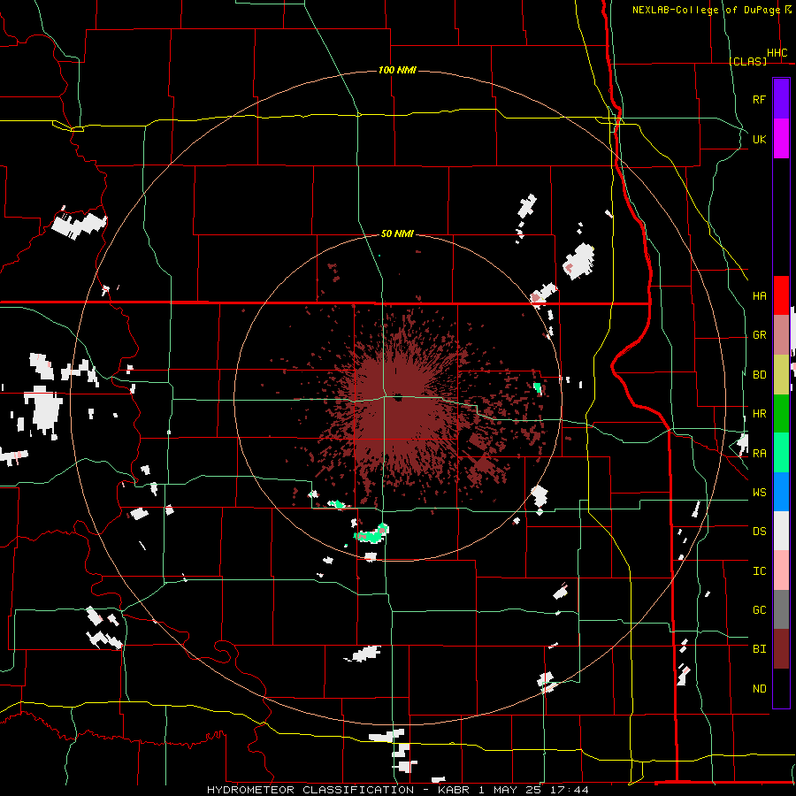Click the 'ND' legend label
Screen dimensions: 796x796
click(x=759, y=689)
